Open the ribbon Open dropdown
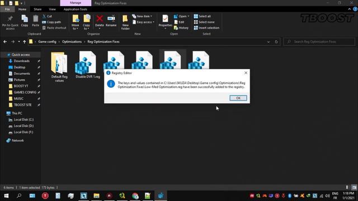This screenshot has width=358, height=201. pos(181,16)
